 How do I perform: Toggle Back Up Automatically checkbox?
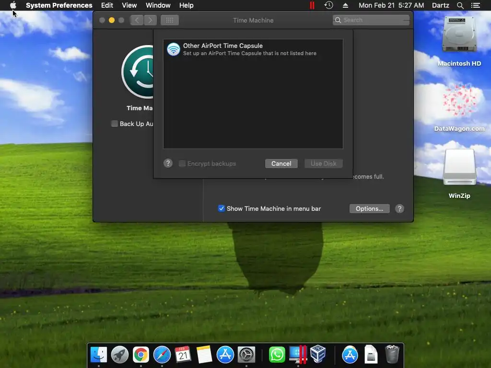click(x=115, y=124)
